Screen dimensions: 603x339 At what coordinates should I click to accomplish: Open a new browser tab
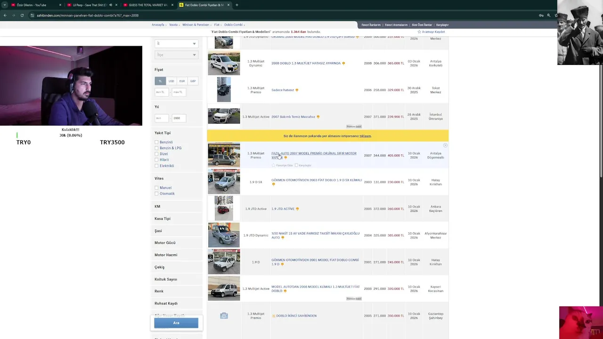point(236,5)
